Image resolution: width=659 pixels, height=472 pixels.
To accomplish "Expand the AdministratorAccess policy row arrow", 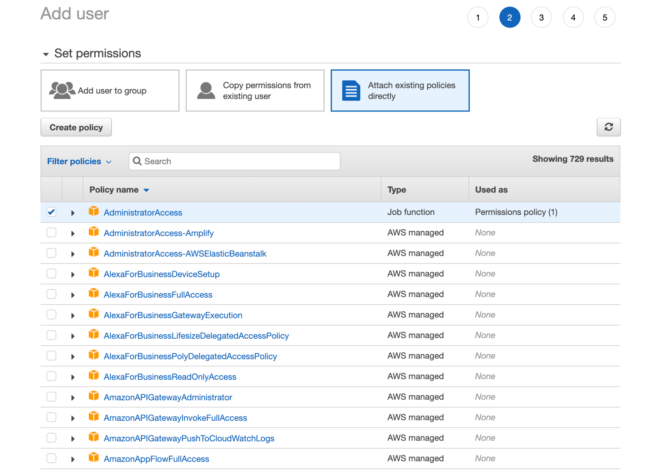I will click(x=73, y=213).
